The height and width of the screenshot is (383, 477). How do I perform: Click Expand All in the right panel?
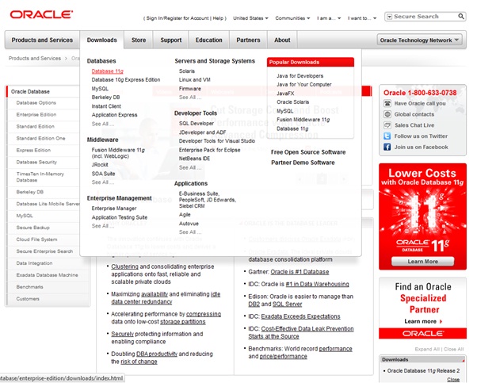pyautogui.click(x=427, y=349)
